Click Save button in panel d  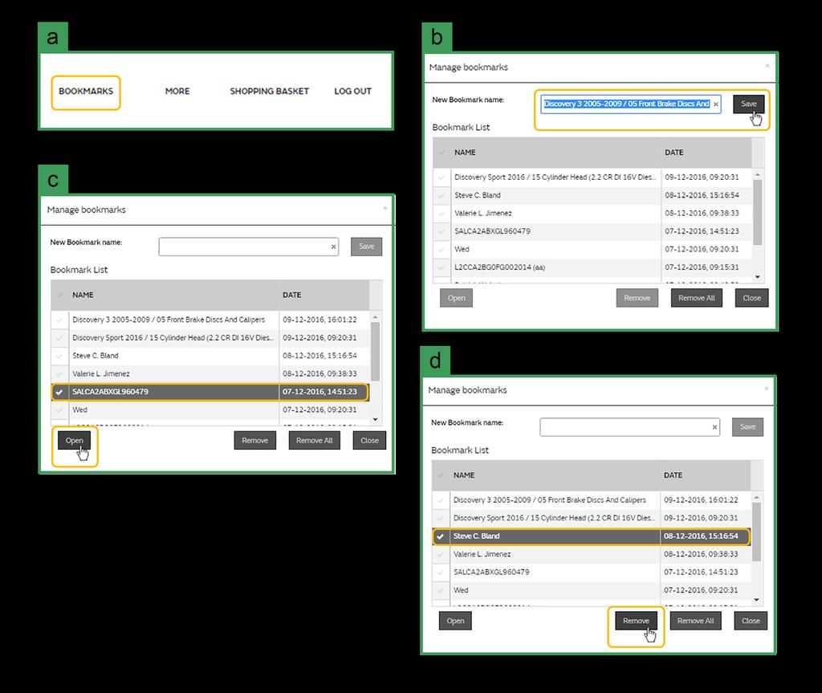coord(747,427)
